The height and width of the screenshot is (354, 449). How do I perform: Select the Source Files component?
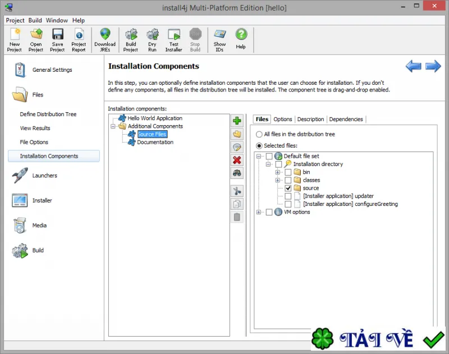[x=152, y=134]
